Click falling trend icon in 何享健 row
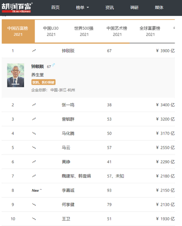The width and height of the screenshot is (182, 226). click(34, 204)
